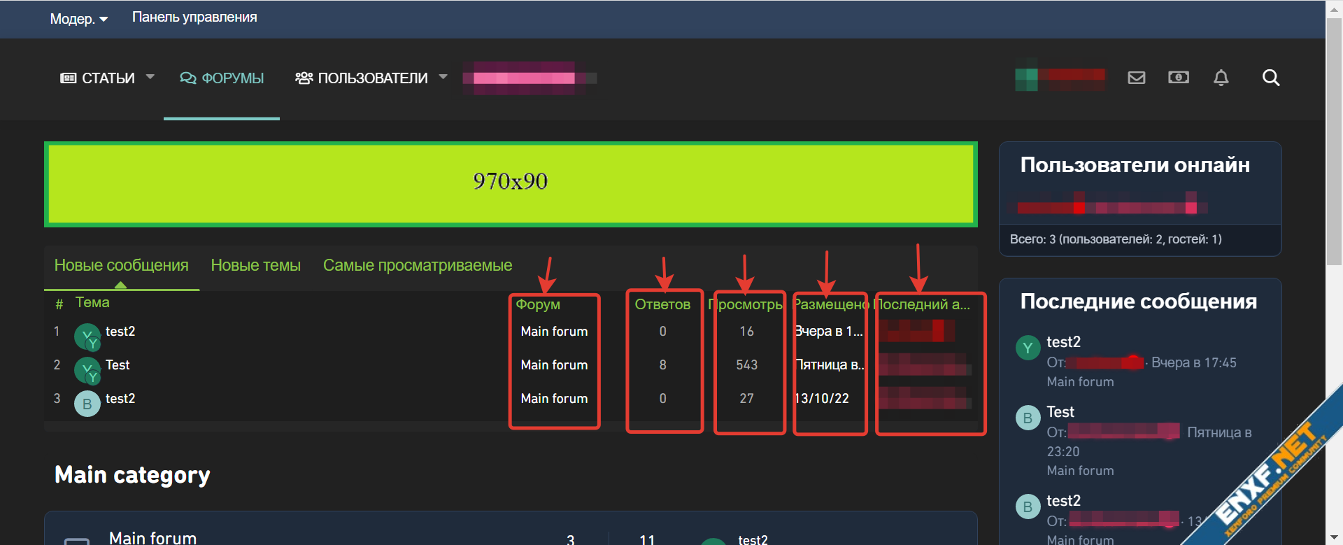The image size is (1343, 545).
Task: Open the alerts bell icon
Action: click(x=1221, y=78)
